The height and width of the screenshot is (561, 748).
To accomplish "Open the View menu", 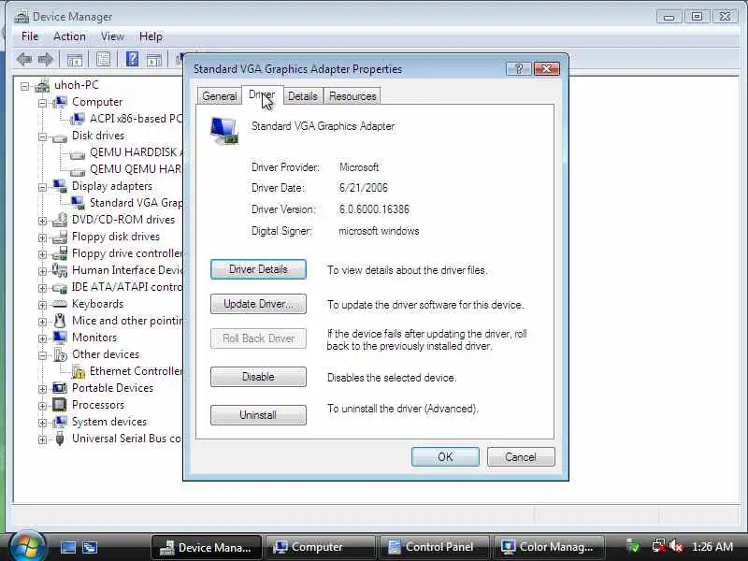I will point(112,36).
